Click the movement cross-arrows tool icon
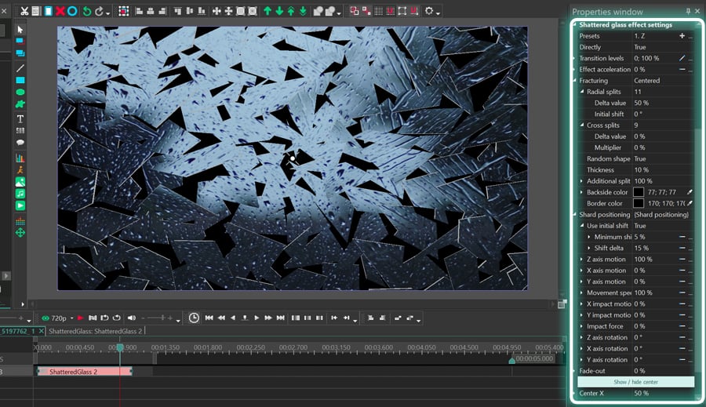The image size is (706, 407). [20, 233]
